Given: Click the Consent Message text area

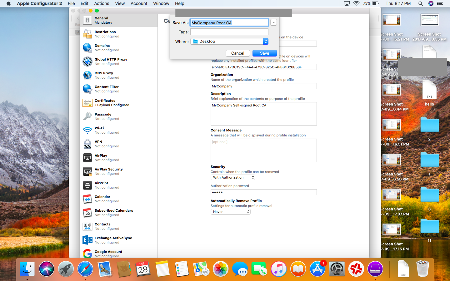Looking at the screenshot, I should pyautogui.click(x=264, y=150).
